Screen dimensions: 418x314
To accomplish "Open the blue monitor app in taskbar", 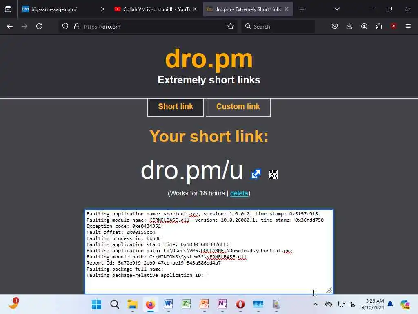I will pos(258,304).
